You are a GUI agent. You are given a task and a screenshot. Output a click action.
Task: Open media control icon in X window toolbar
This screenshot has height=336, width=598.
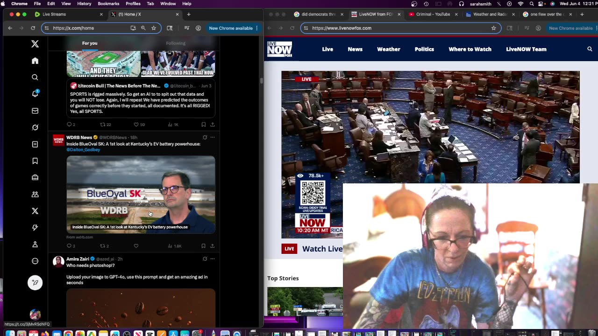[186, 28]
